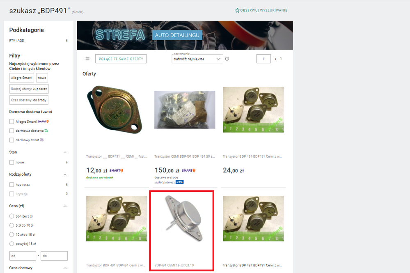The image size is (410, 273).
Task: Click the (6 ofert) result count
Action: [x=78, y=12]
